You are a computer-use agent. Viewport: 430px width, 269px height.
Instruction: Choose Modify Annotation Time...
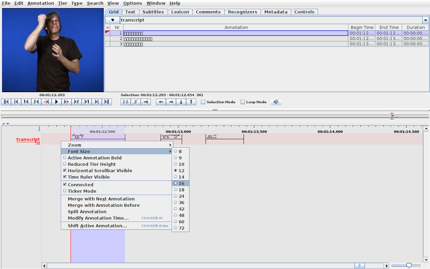click(116, 218)
